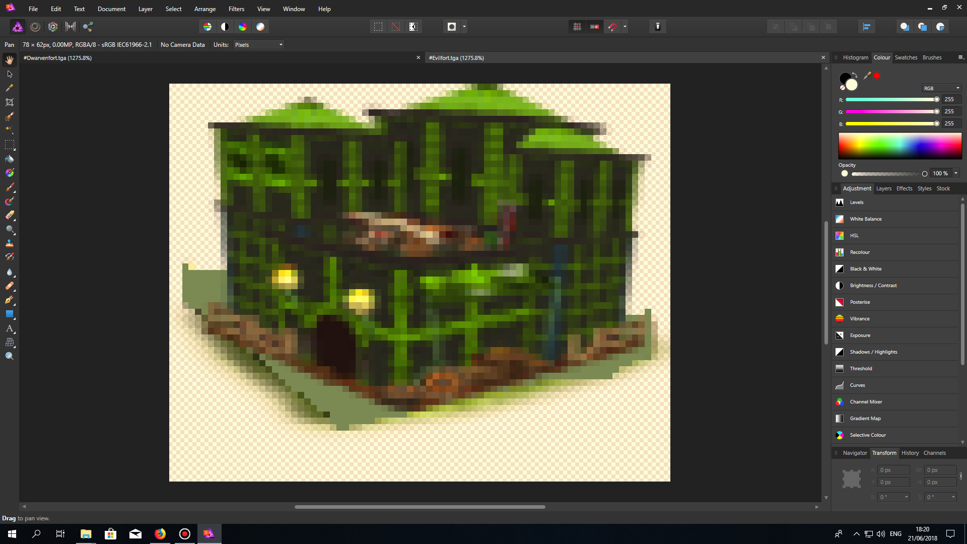The height and width of the screenshot is (544, 967).
Task: Switch to the Swatches tab
Action: pyautogui.click(x=906, y=57)
